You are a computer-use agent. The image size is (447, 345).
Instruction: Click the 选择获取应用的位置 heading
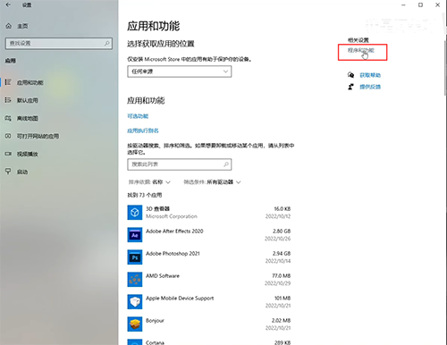161,44
